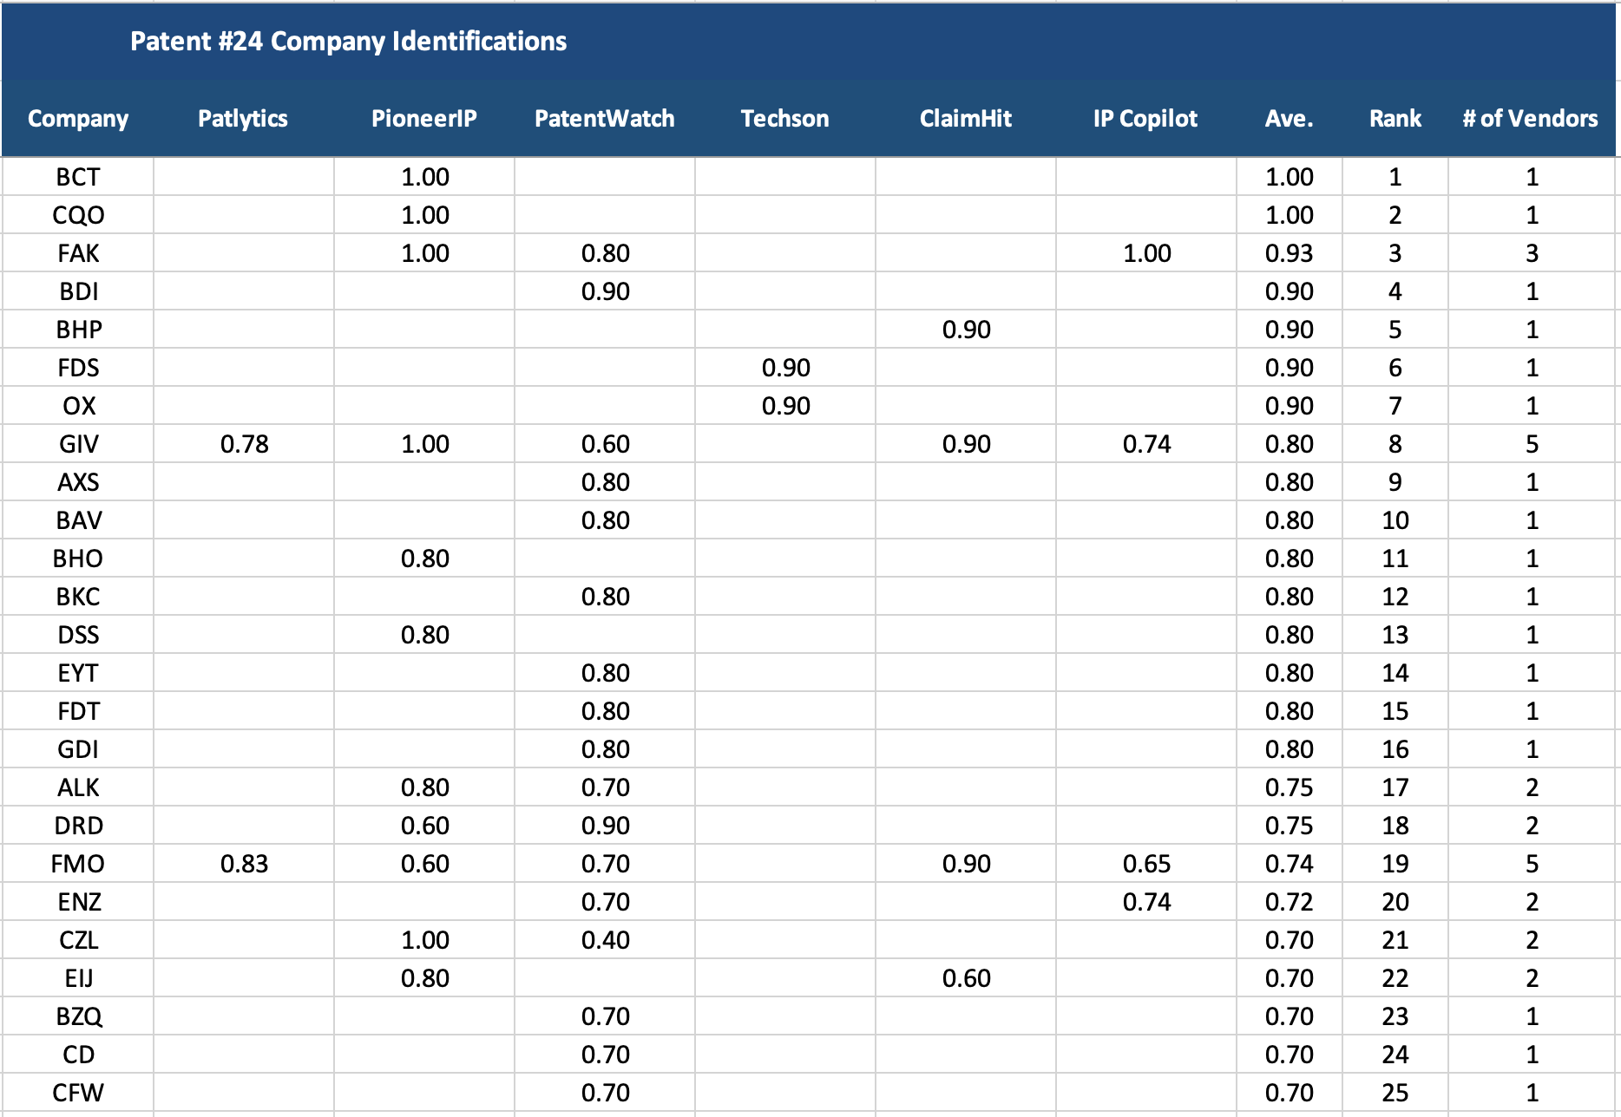
Task: Select FMO's Patlytics score 0.83
Action: (x=244, y=864)
